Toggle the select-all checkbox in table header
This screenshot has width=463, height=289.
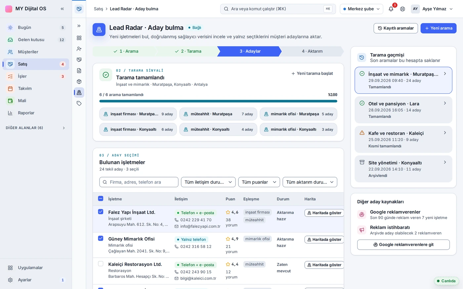101,199
